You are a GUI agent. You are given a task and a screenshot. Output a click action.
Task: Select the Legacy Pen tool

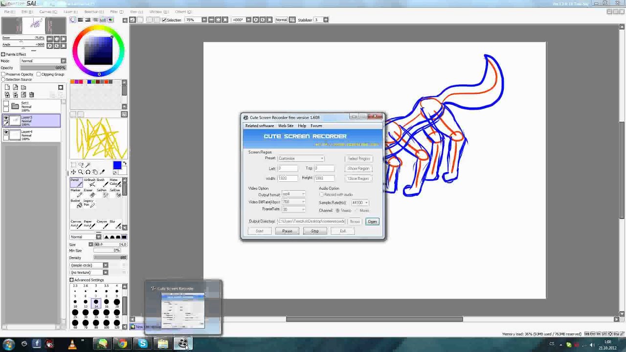point(89,203)
